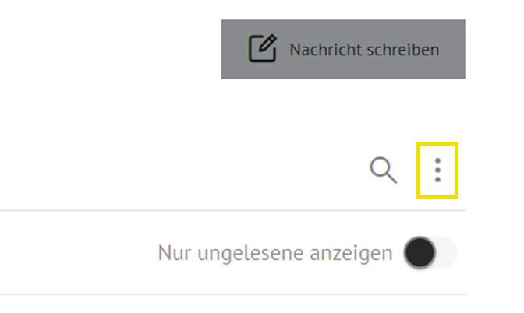The image size is (524, 313).
Task: Open search next to the kebab menu
Action: tap(384, 170)
